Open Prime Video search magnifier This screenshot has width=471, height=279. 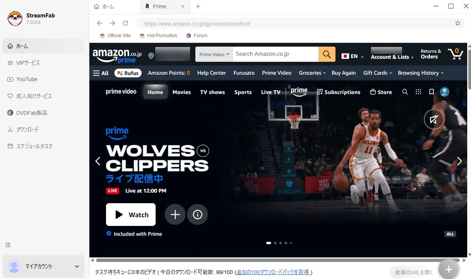coord(405,92)
